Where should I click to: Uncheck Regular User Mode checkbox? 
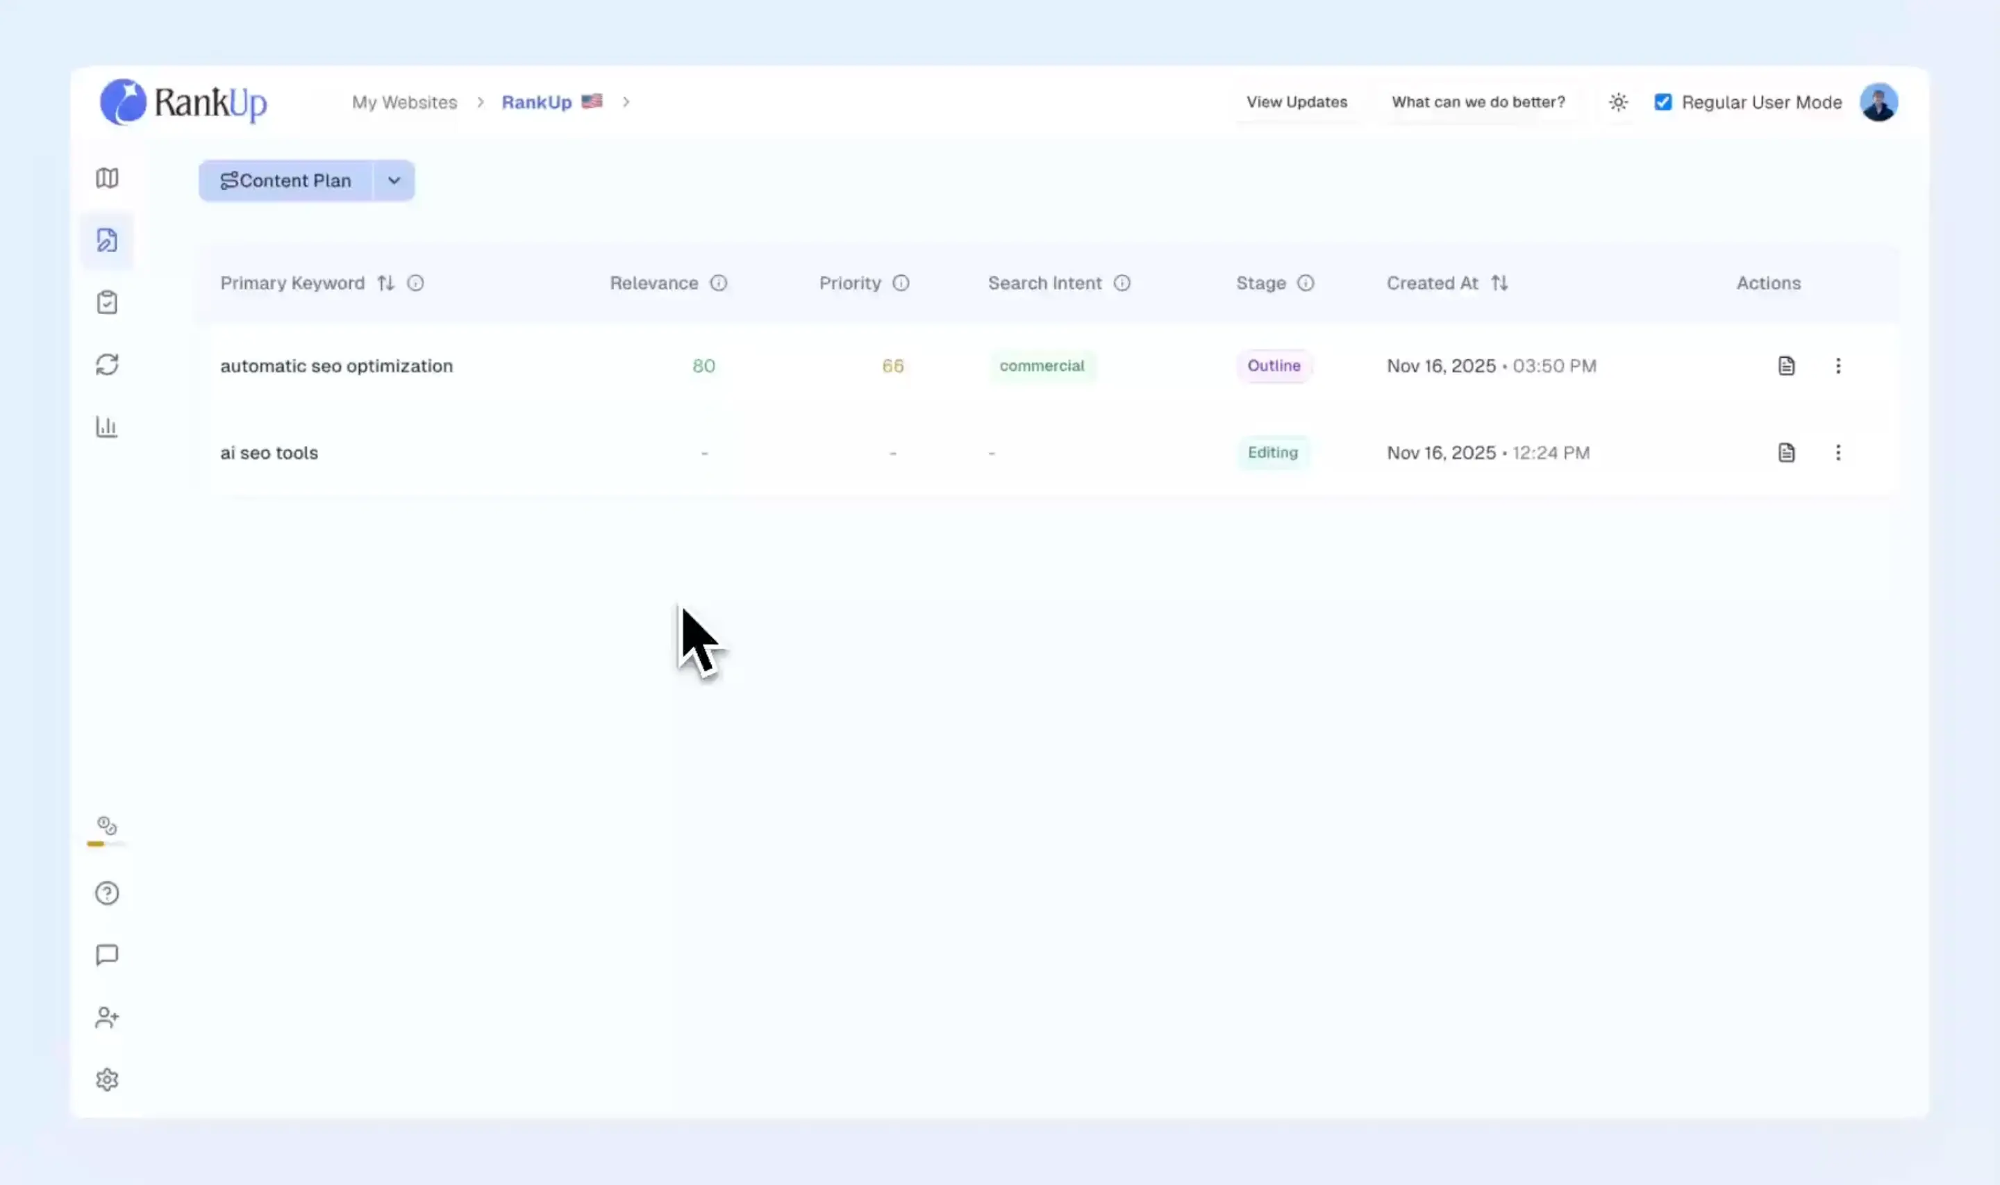1662,102
